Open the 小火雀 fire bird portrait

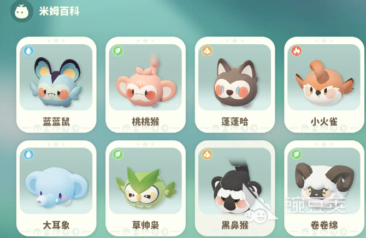tap(324, 77)
